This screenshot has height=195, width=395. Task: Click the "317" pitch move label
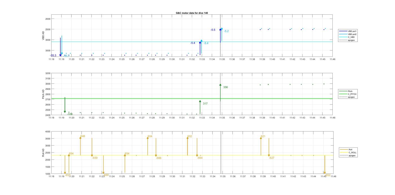pos(205,104)
